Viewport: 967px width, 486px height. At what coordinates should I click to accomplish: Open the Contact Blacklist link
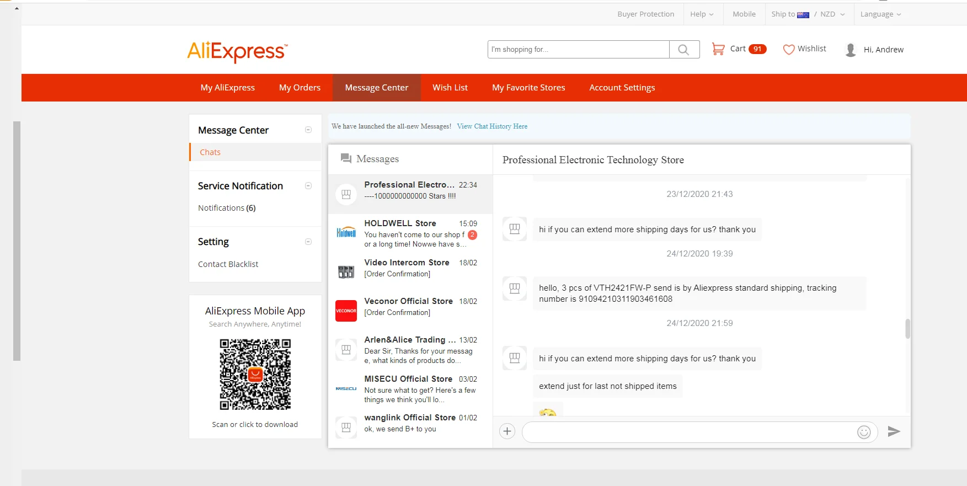(x=228, y=264)
